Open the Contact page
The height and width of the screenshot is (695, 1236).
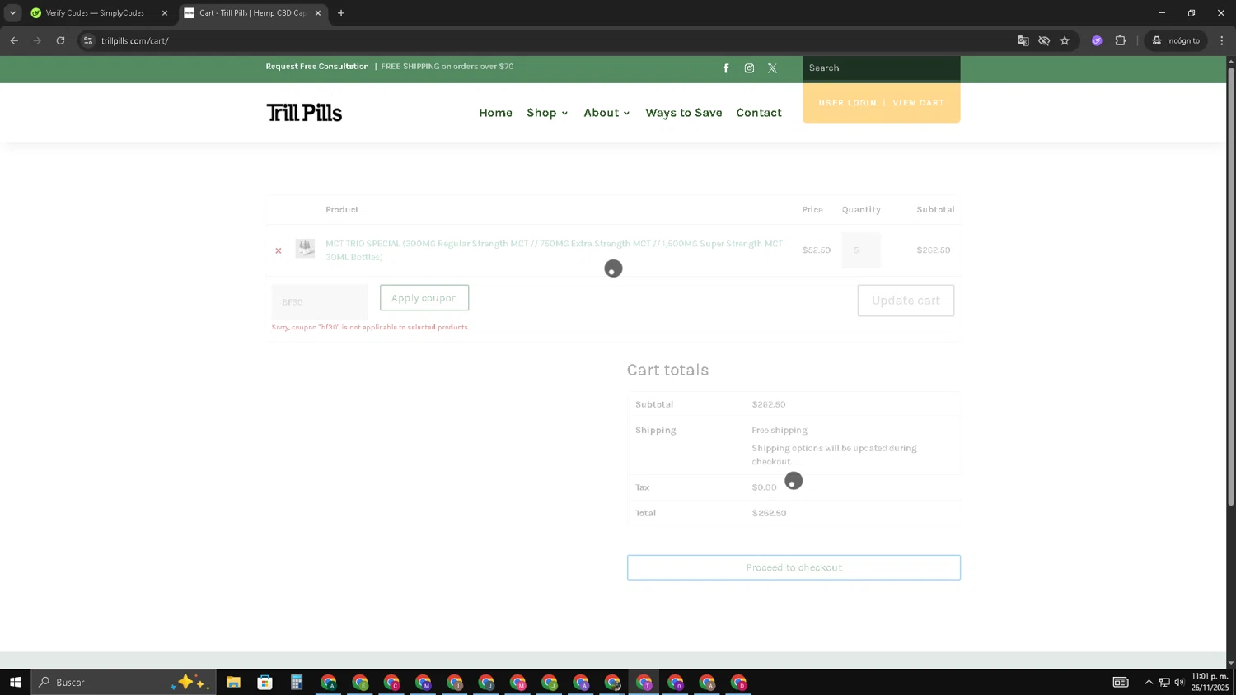tap(759, 113)
